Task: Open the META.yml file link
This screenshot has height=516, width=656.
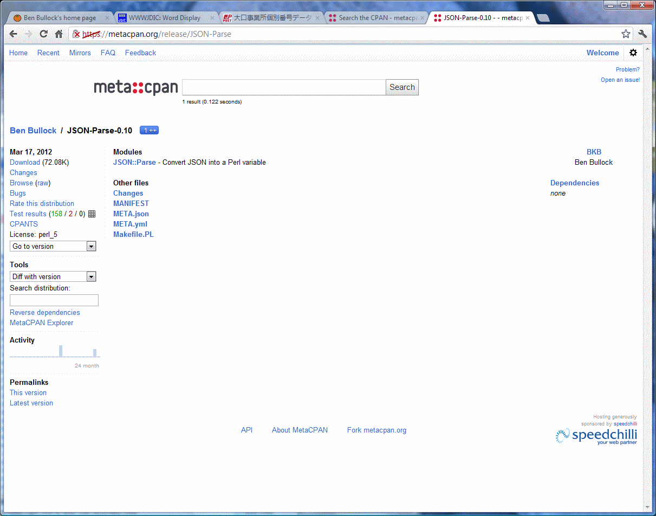Action: pos(130,224)
